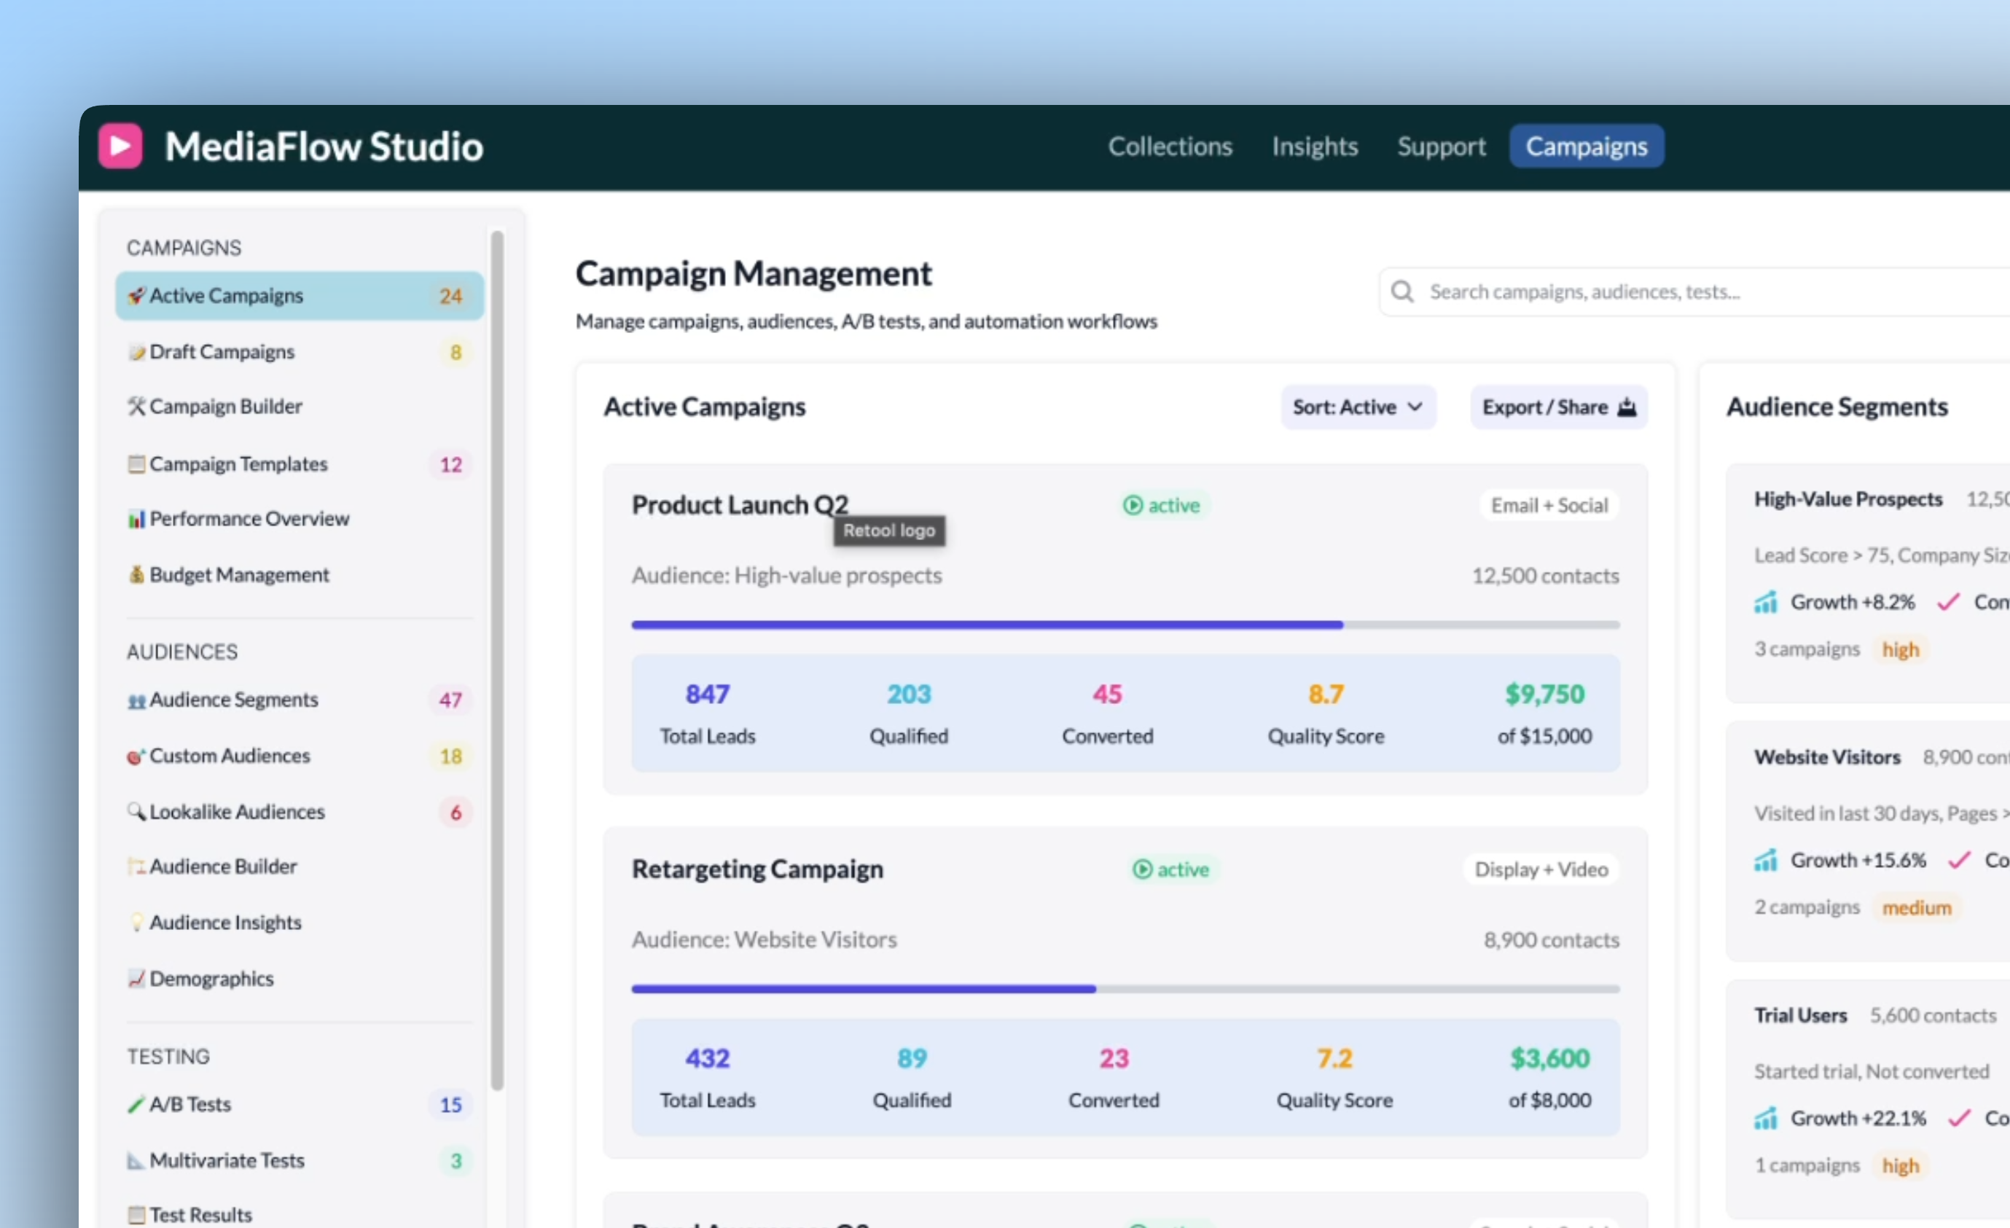Open Audience Insights via the lightbulb icon
This screenshot has height=1228, width=2010.
point(137,923)
